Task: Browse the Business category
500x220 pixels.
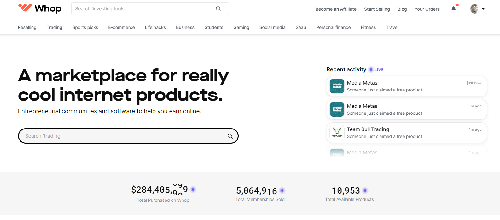Action: (x=185, y=27)
